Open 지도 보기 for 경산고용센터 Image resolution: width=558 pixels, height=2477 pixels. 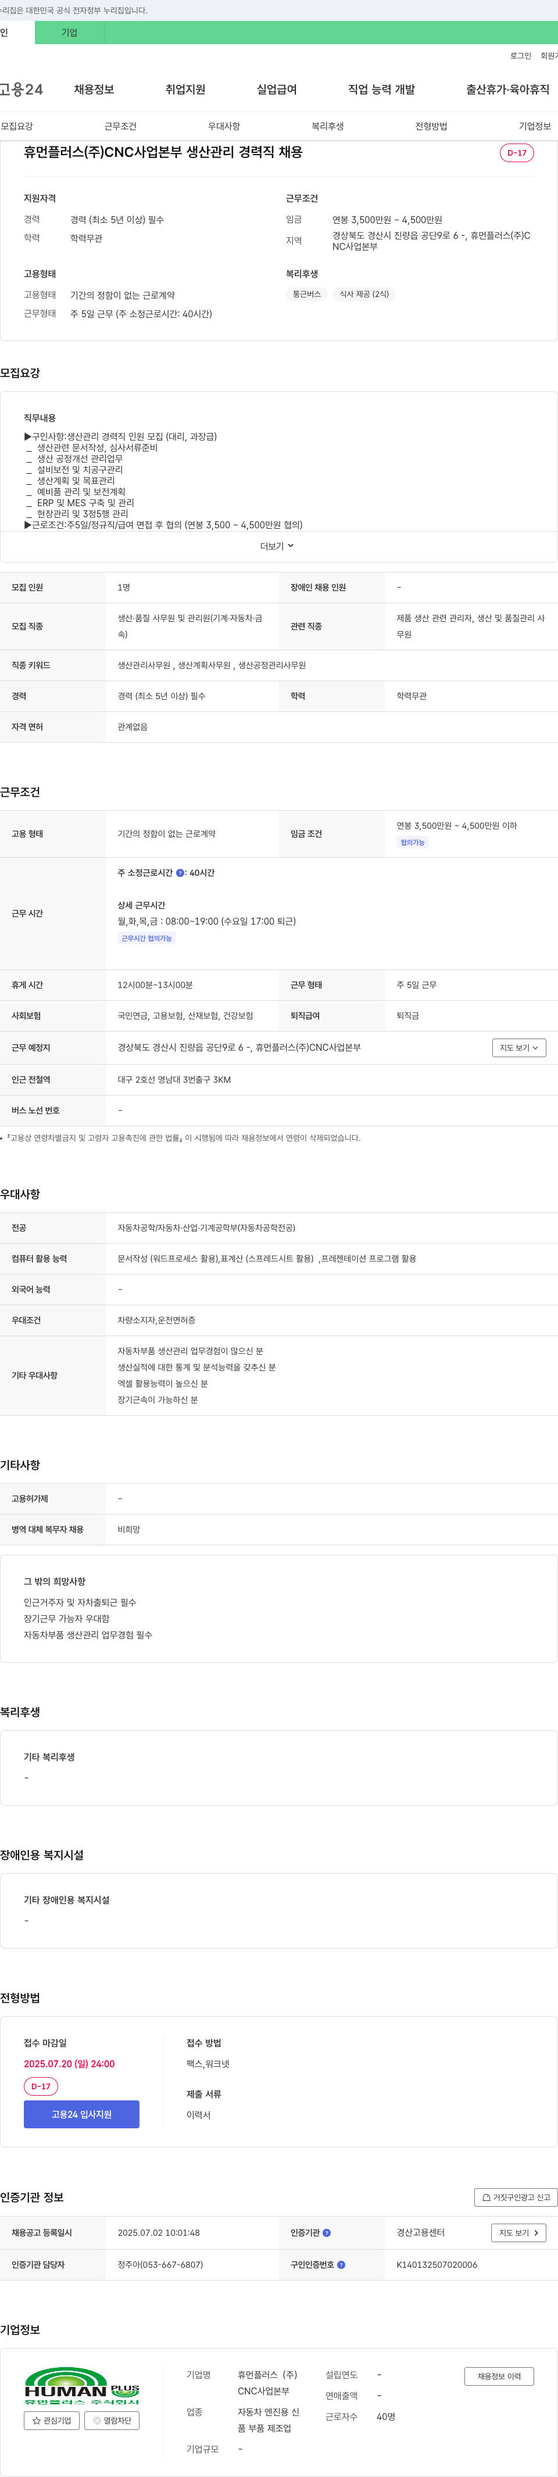[x=518, y=2233]
